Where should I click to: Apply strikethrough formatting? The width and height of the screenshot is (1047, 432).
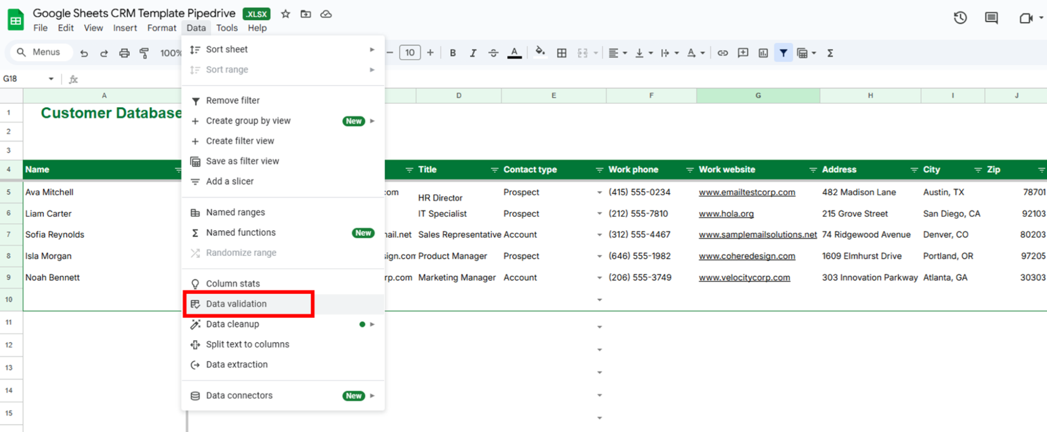click(x=493, y=53)
